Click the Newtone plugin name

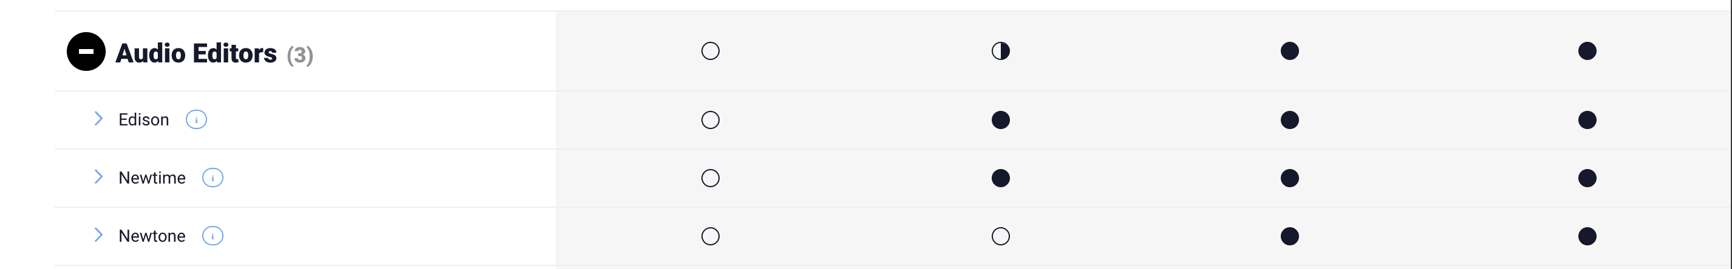pyautogui.click(x=152, y=236)
